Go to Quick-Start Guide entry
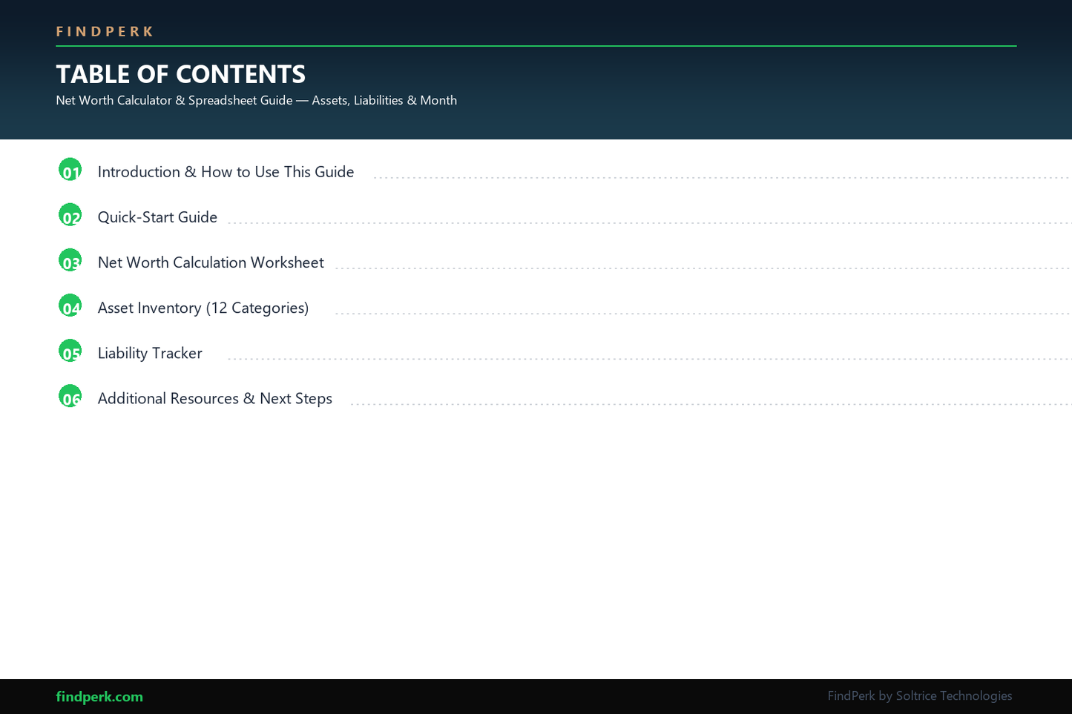 click(157, 217)
